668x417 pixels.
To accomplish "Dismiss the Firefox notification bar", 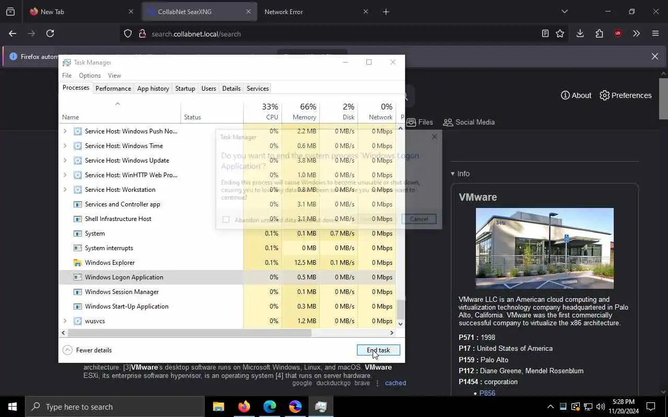I will [x=655, y=56].
